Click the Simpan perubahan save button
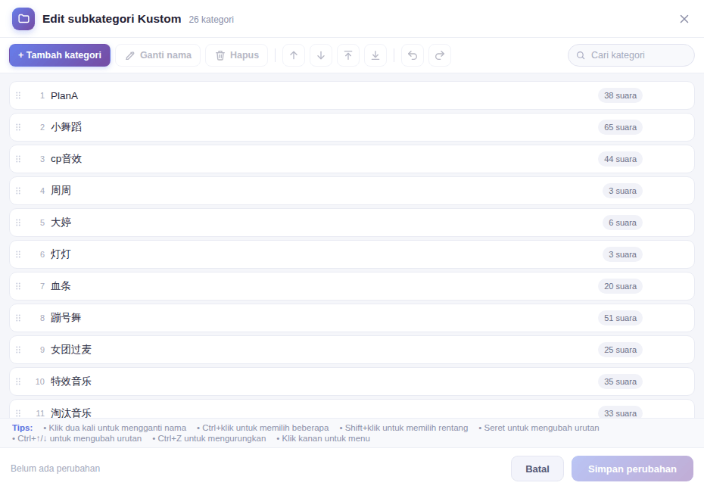Viewport: 704px width, 489px height. coord(632,469)
